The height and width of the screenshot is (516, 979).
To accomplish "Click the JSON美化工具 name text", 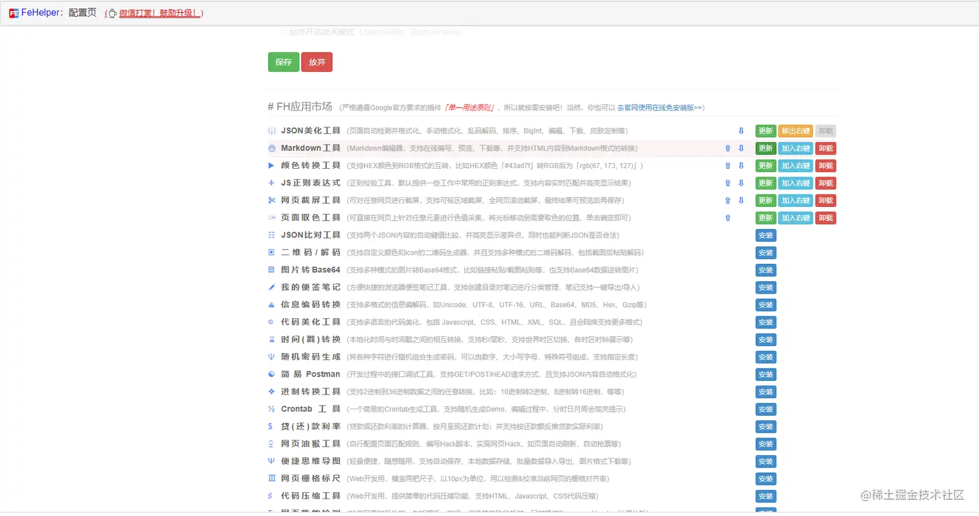I will click(x=311, y=131).
